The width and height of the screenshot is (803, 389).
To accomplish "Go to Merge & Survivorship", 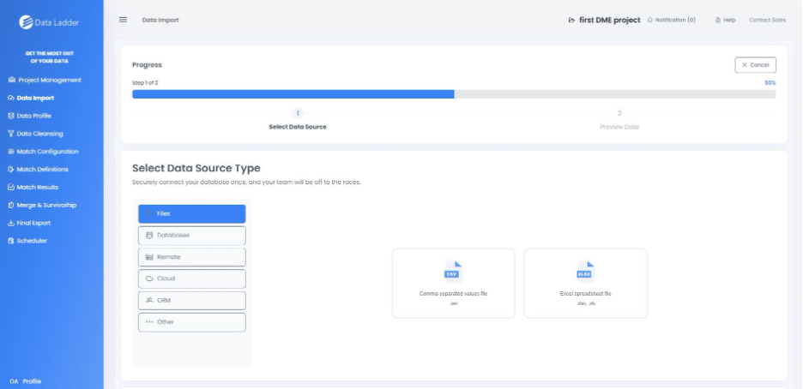I will 43,205.
